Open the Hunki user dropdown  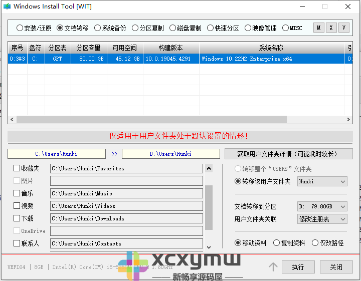[322, 181]
